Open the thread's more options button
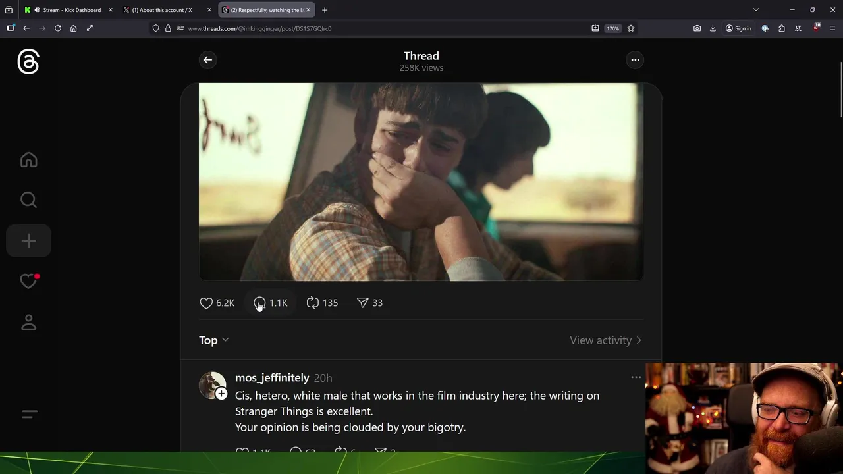Image resolution: width=843 pixels, height=474 pixels. point(635,60)
